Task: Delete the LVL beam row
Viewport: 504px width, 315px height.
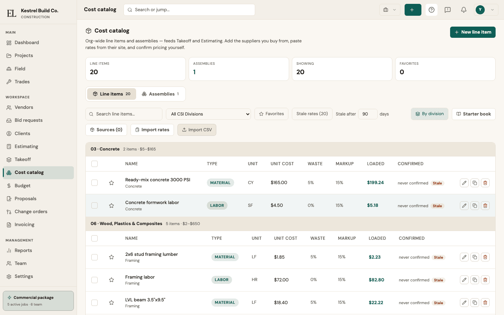Action: (x=485, y=303)
